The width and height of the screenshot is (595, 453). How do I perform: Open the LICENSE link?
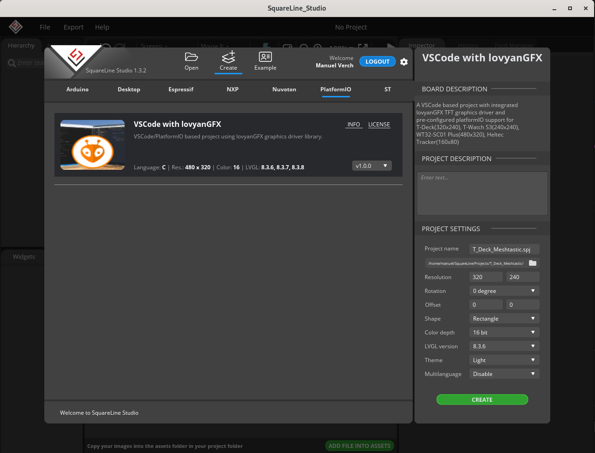(x=379, y=125)
